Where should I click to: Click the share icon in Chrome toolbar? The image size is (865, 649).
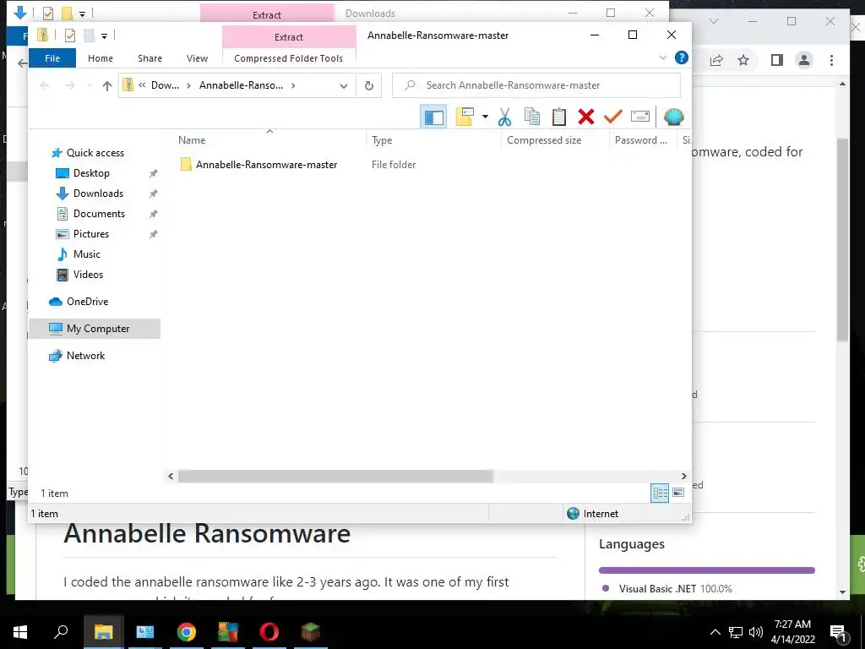tap(716, 60)
